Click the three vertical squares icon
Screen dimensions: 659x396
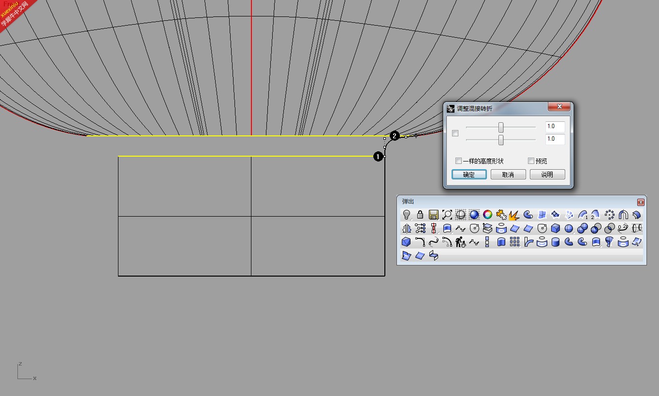pos(487,242)
